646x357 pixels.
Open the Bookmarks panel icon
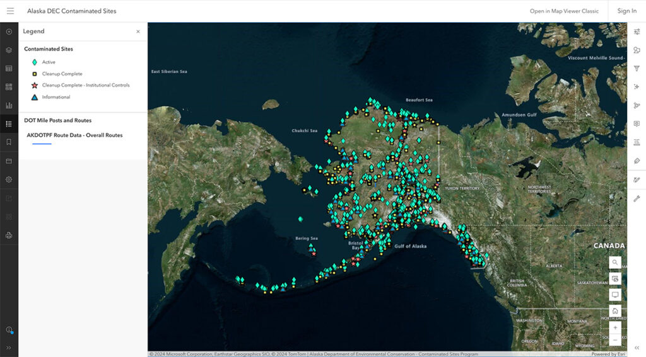pos(9,142)
